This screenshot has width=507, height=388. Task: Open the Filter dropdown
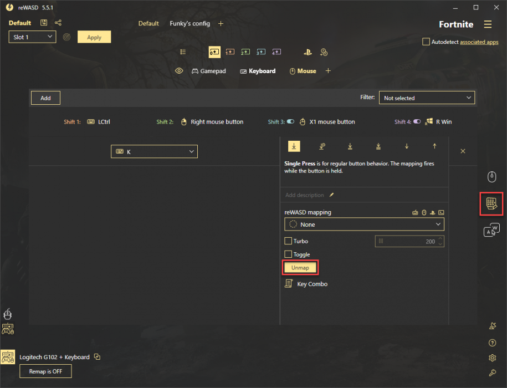pyautogui.click(x=427, y=98)
